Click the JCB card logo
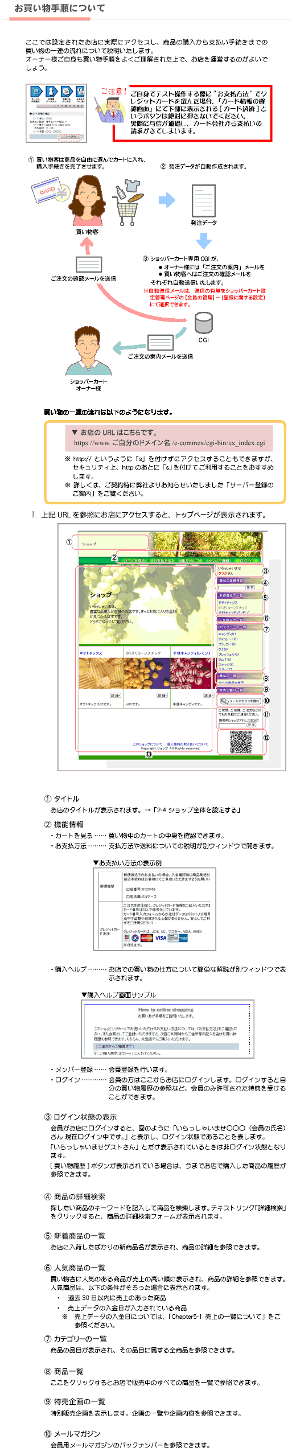This screenshot has height=1452, width=296. [x=126, y=937]
